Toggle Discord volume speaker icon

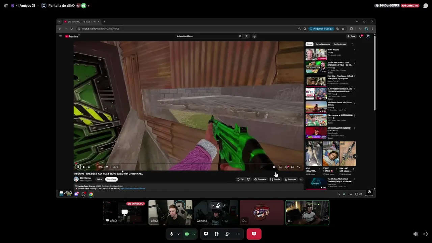pyautogui.click(x=416, y=234)
